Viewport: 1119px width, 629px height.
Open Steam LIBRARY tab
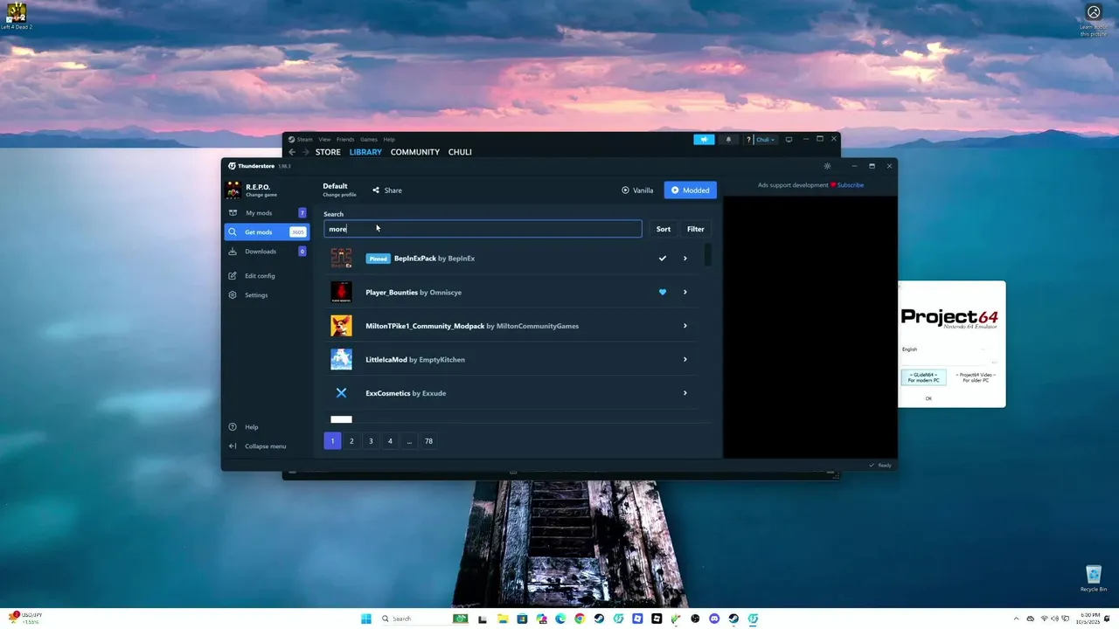tap(365, 152)
